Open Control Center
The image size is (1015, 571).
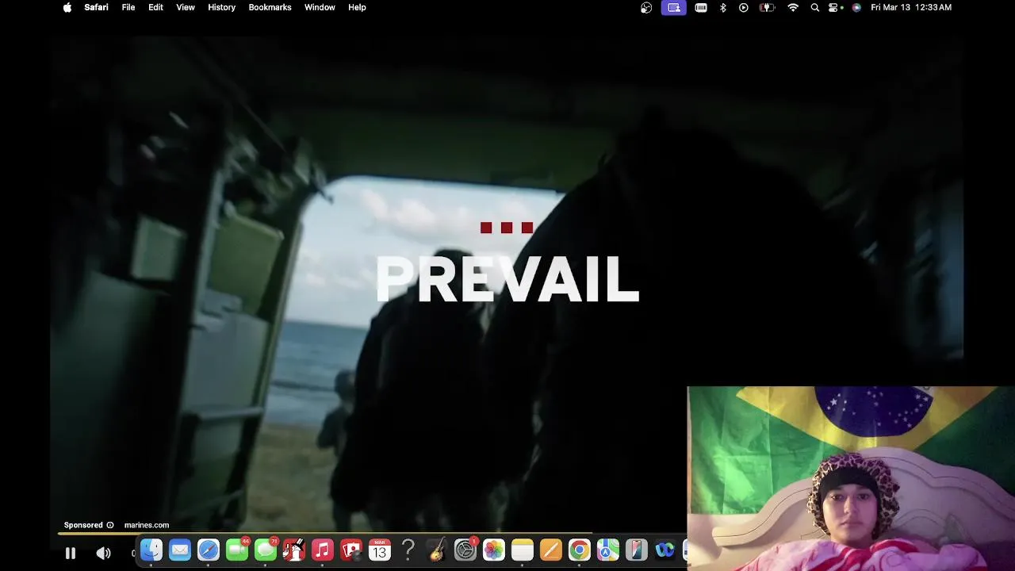pos(834,7)
